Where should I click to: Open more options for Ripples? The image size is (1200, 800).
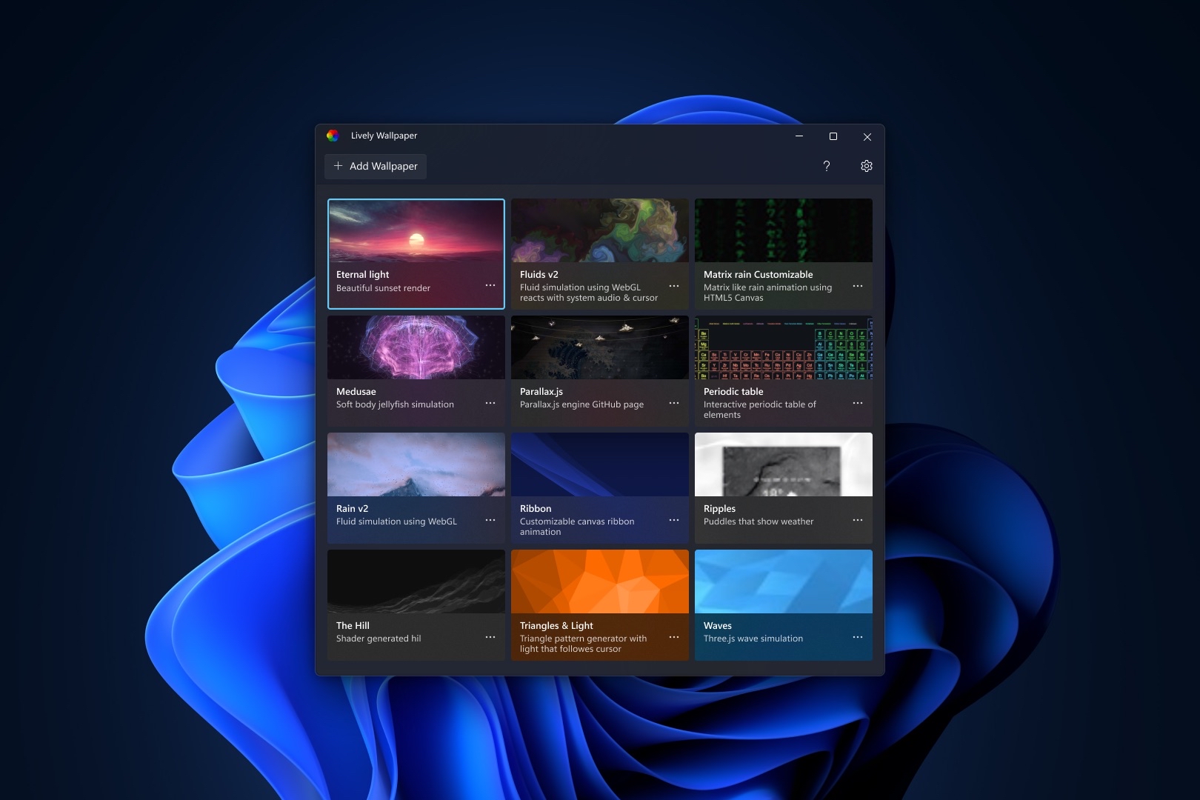pyautogui.click(x=858, y=520)
